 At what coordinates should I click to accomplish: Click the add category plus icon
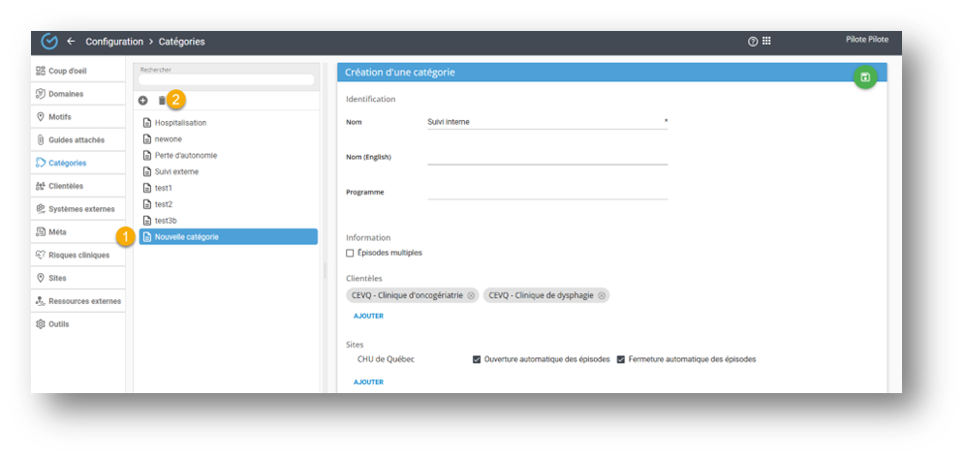tap(143, 101)
